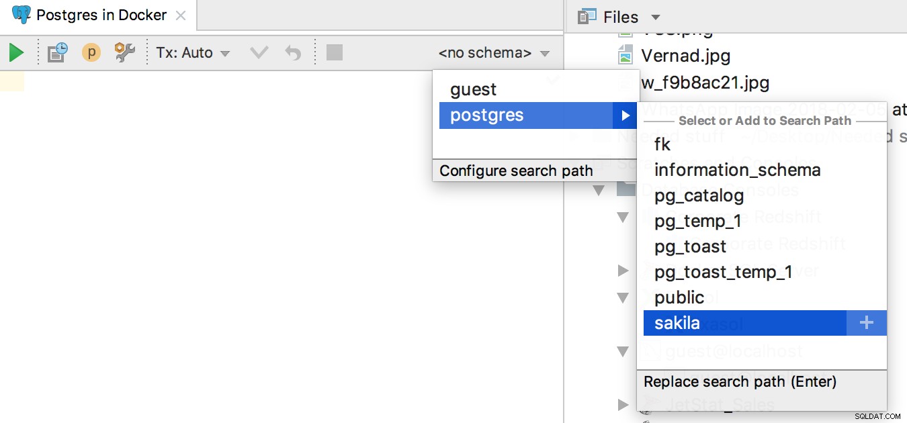Expand postgres submenu arrow

pyautogui.click(x=625, y=115)
